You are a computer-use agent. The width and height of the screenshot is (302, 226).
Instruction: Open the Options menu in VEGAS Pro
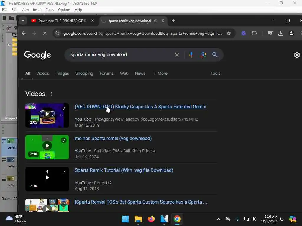tap(64, 10)
